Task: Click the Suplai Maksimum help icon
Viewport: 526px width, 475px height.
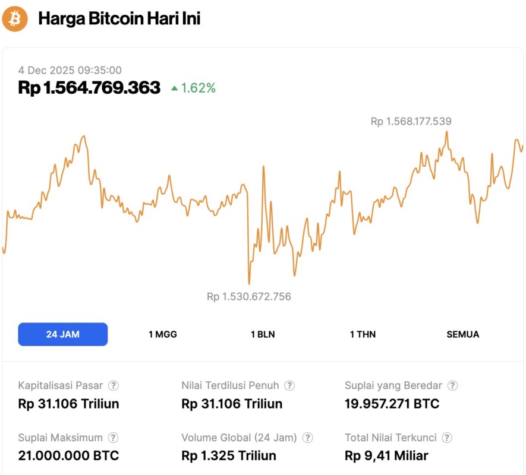Action: [113, 438]
